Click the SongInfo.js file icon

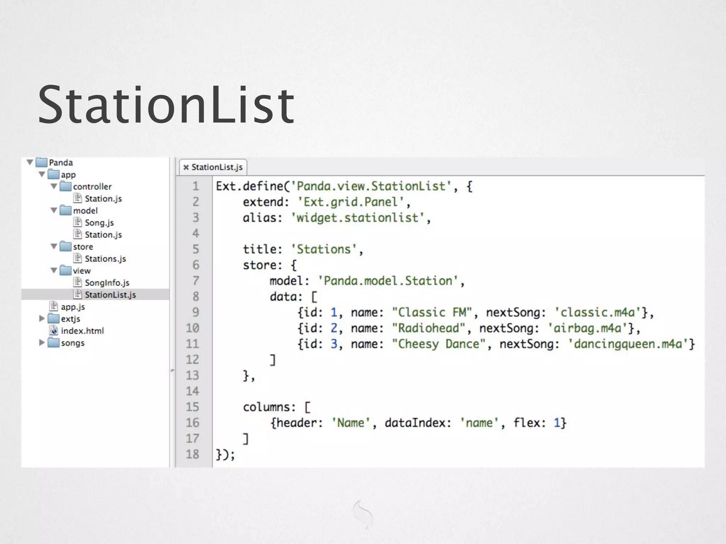point(78,283)
